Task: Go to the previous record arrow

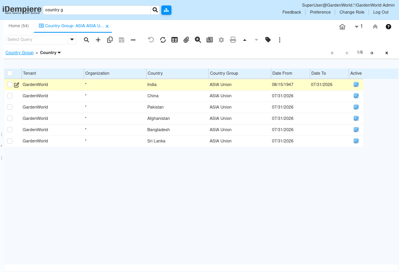Action: click(347, 53)
